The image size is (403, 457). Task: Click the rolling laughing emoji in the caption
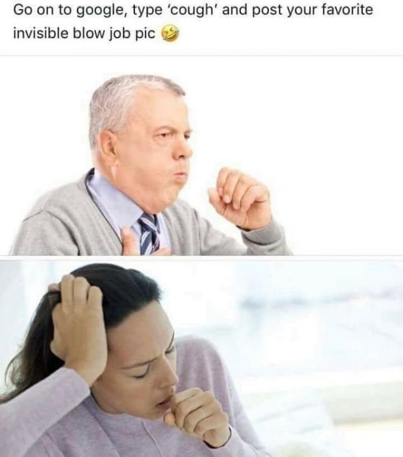click(x=170, y=33)
